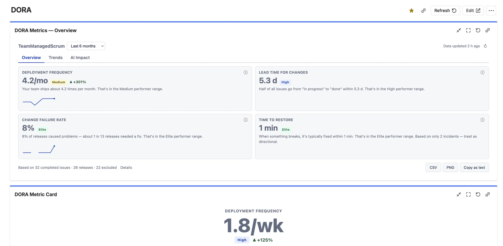Reload data next to 'Data updated 2 h ago'
Screen dimensions: 503x246
point(485,46)
